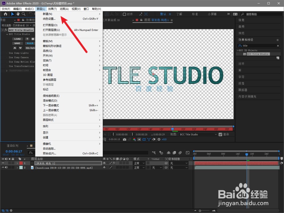Click the BCC help question mark
The width and height of the screenshot is (284, 213).
pyautogui.click(x=27, y=39)
